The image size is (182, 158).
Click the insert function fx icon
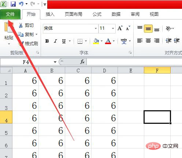(x=82, y=62)
